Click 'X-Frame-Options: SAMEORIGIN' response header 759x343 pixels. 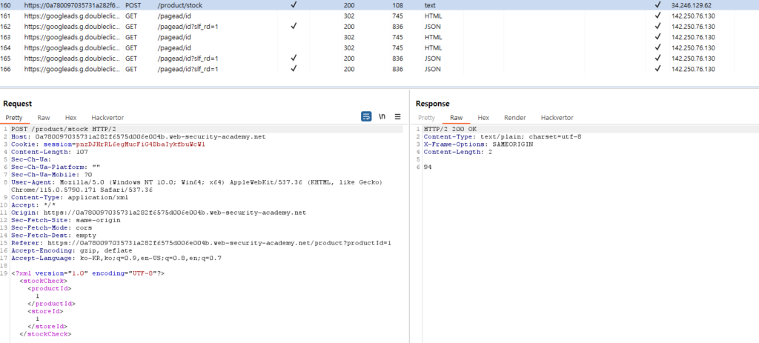click(478, 144)
